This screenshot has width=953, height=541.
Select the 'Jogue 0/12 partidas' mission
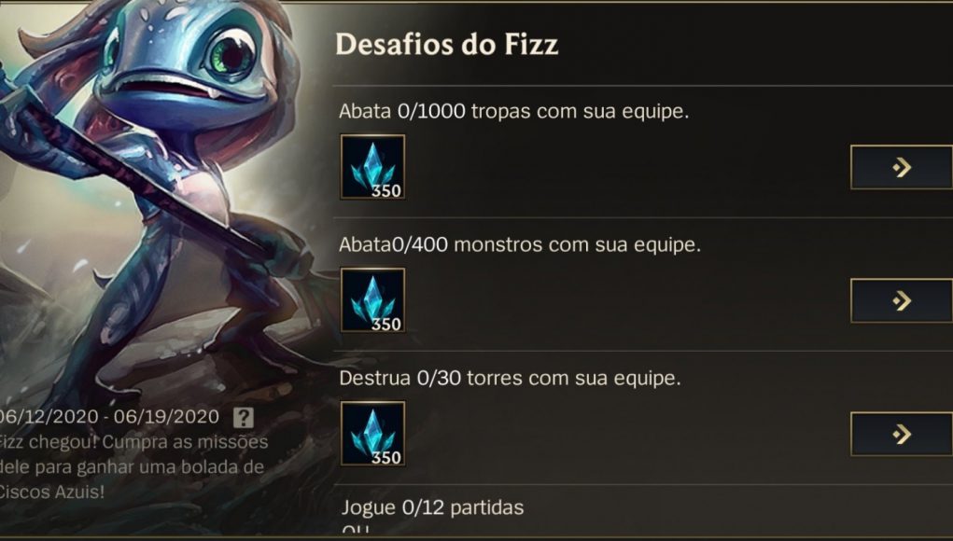(433, 507)
